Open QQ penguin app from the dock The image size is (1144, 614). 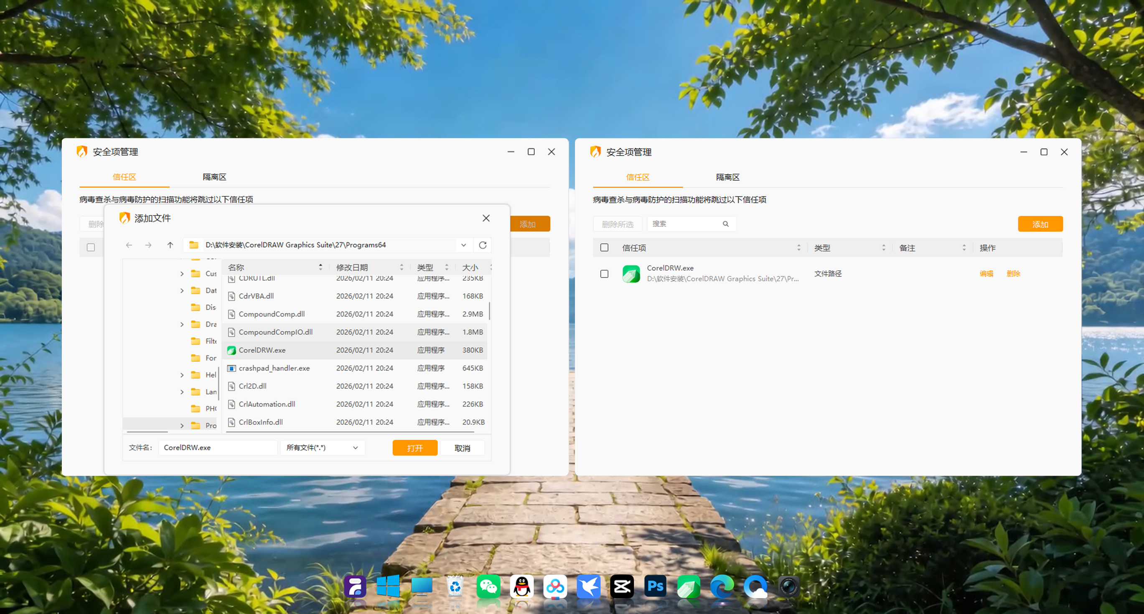522,586
